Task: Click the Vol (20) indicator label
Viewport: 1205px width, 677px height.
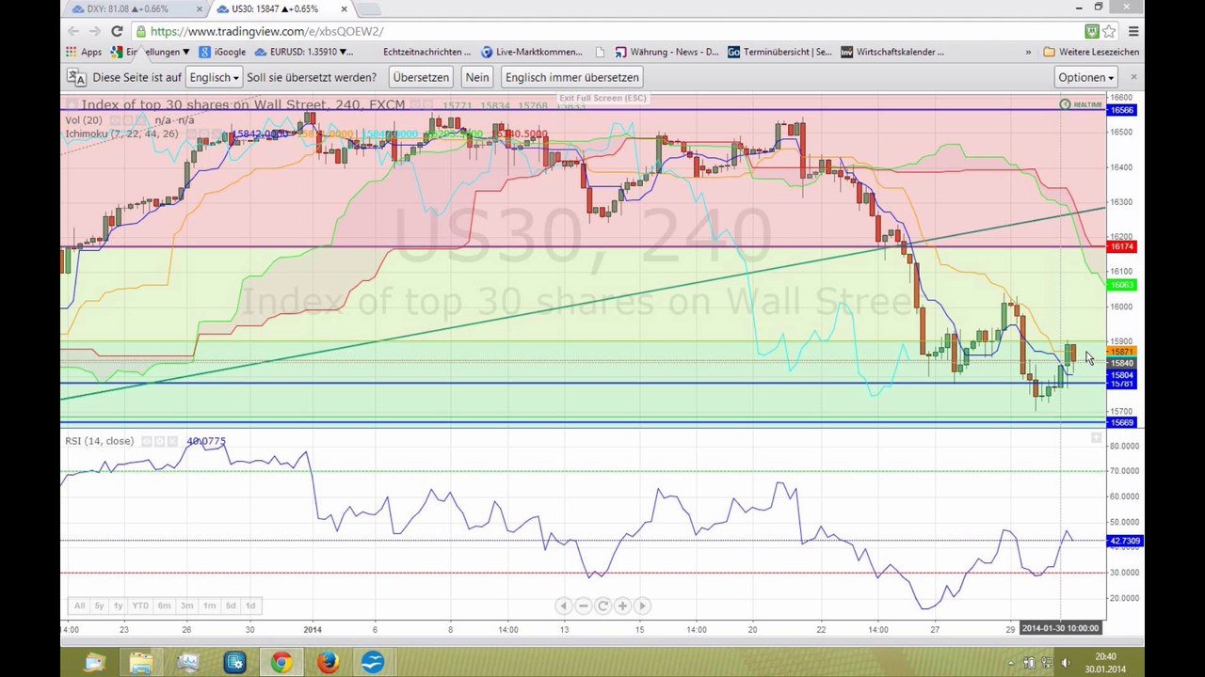Action: tap(84, 120)
